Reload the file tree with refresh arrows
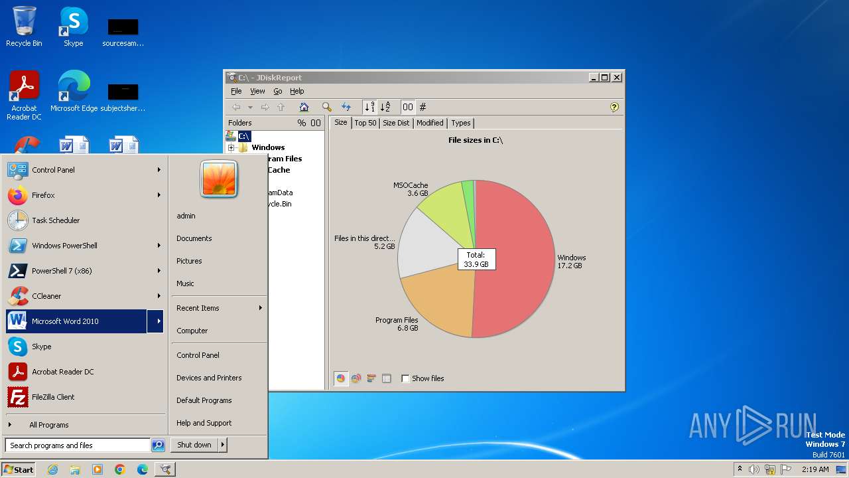 pyautogui.click(x=346, y=107)
